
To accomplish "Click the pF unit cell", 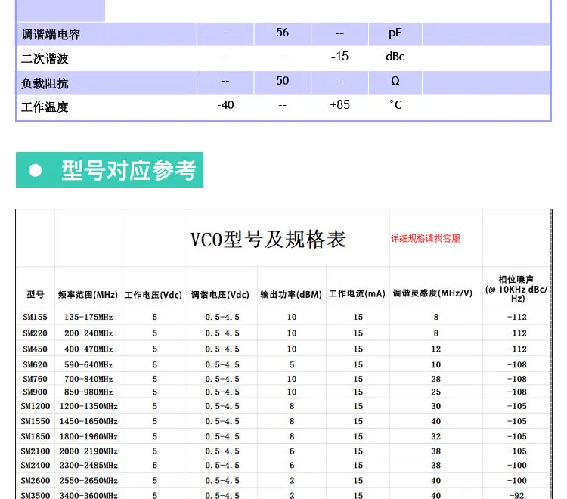I will [x=395, y=33].
